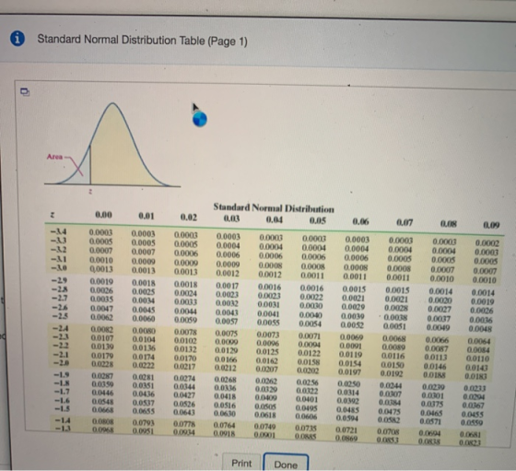
Task: Click the -3.4 row label
Action: pos(59,232)
